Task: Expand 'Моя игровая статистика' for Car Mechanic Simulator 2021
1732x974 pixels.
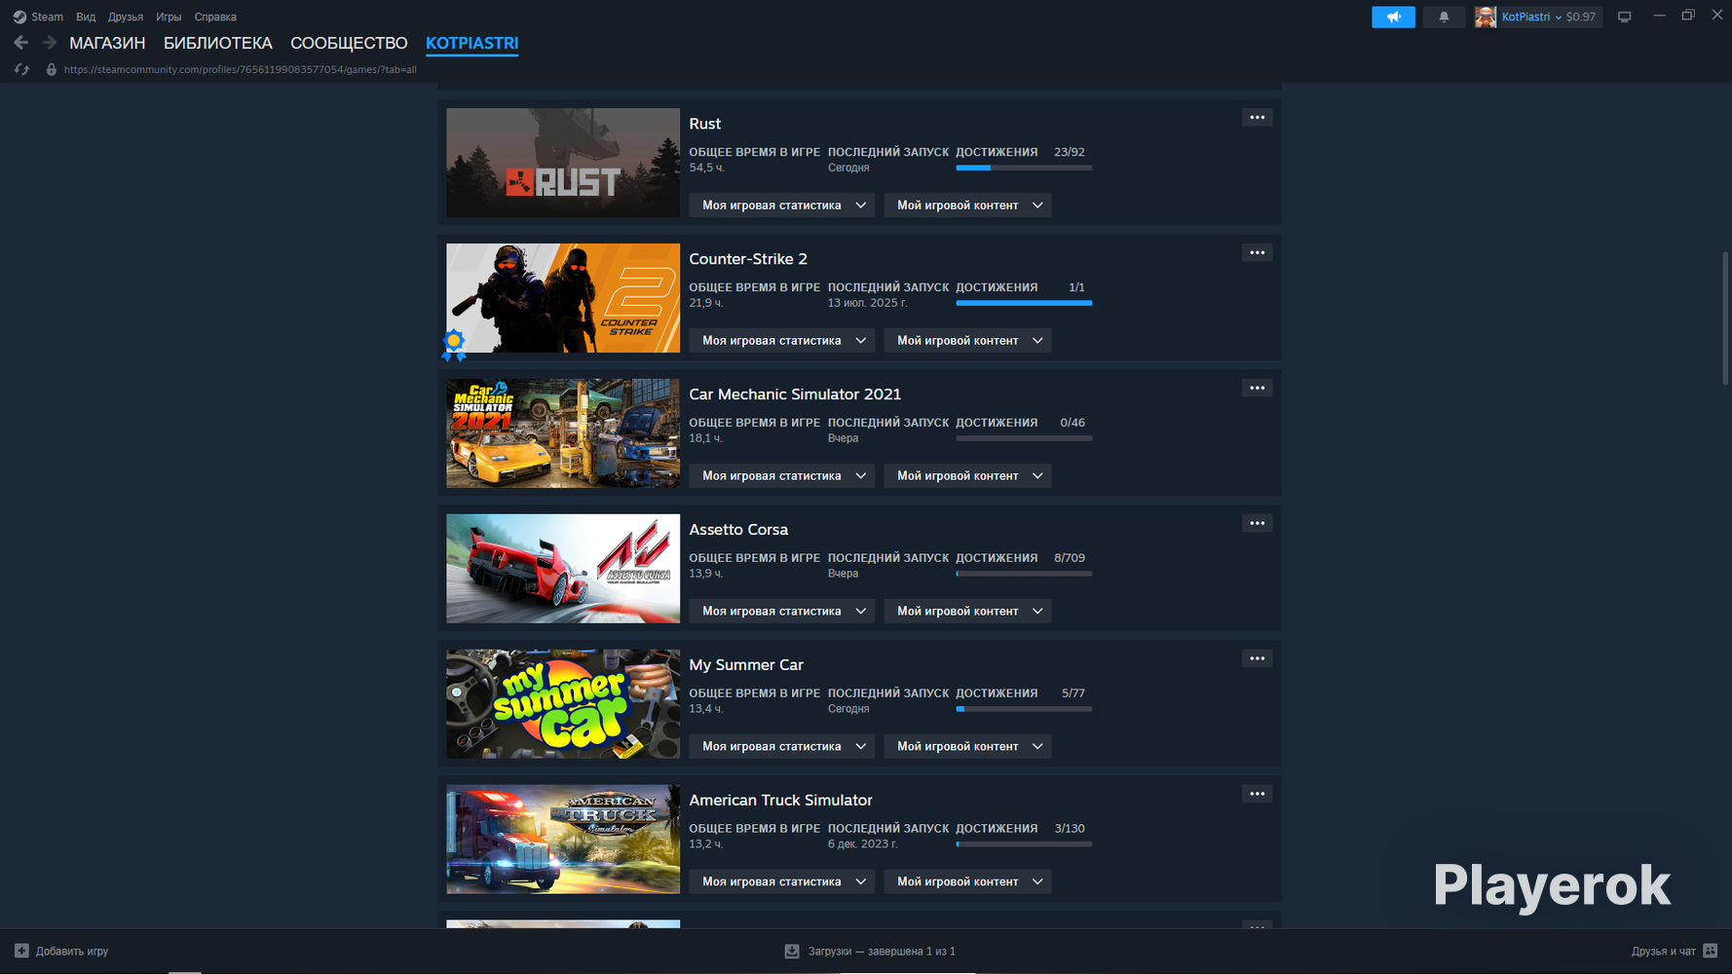Action: click(782, 476)
